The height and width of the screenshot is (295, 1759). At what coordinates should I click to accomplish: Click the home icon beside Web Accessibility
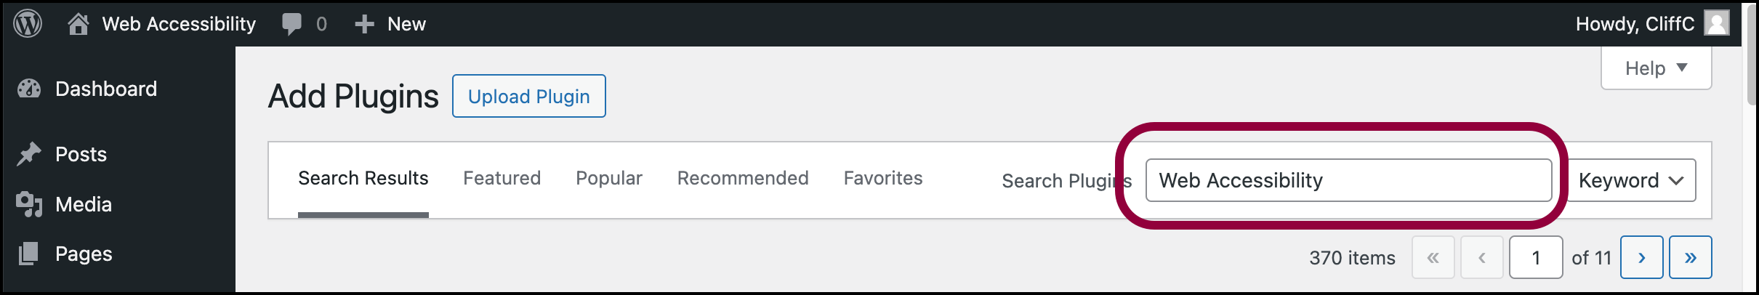click(x=79, y=24)
